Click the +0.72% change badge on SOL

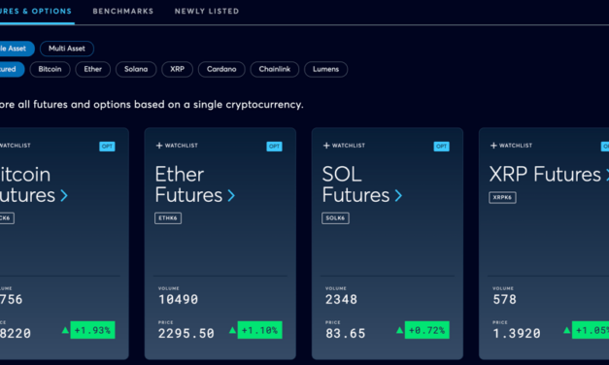(x=426, y=330)
